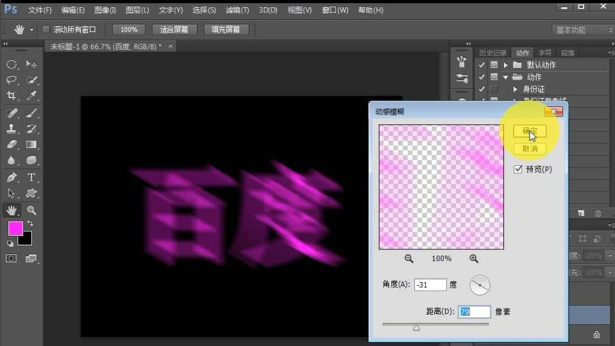Toggle dialog control for 默认动作 set
The width and height of the screenshot is (615, 346).
[494, 65]
